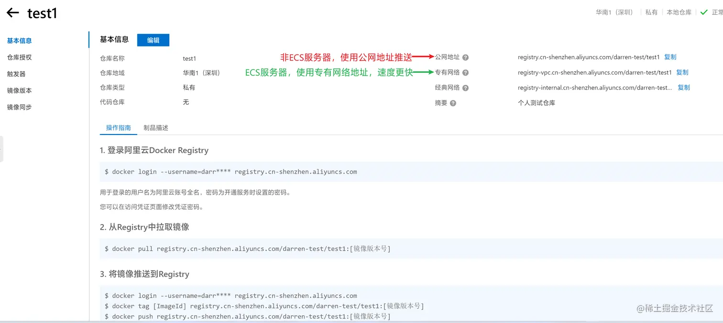This screenshot has width=723, height=323.
Task: Click the 公网地址 field label
Action: click(x=447, y=57)
